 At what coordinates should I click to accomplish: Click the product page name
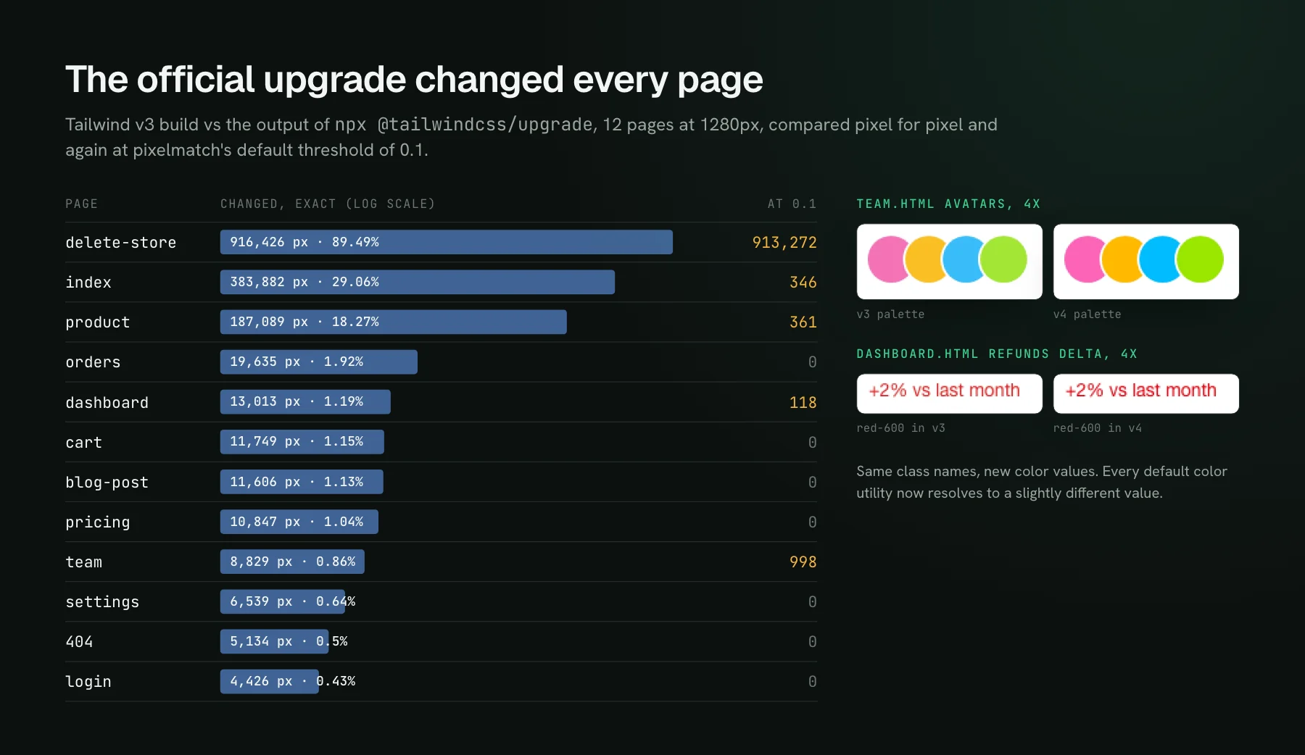tap(97, 322)
